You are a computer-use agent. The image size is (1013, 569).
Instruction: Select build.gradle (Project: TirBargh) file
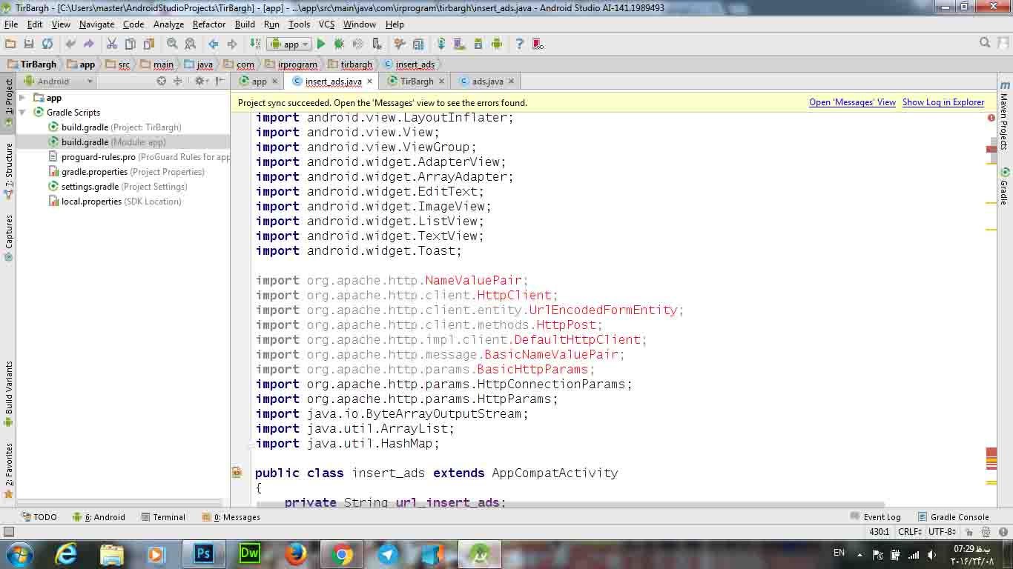click(114, 127)
